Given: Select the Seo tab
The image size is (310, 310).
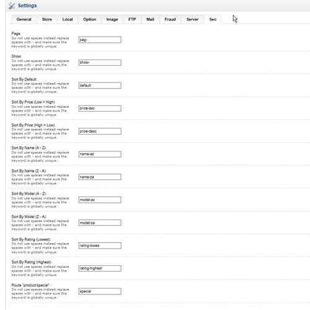Looking at the screenshot, I should [x=213, y=19].
